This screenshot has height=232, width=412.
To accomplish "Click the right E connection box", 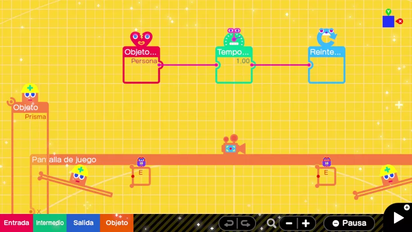I will coord(326,176).
